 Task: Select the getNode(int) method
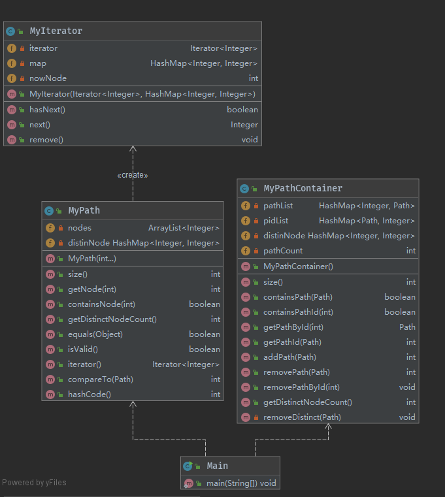click(x=133, y=289)
